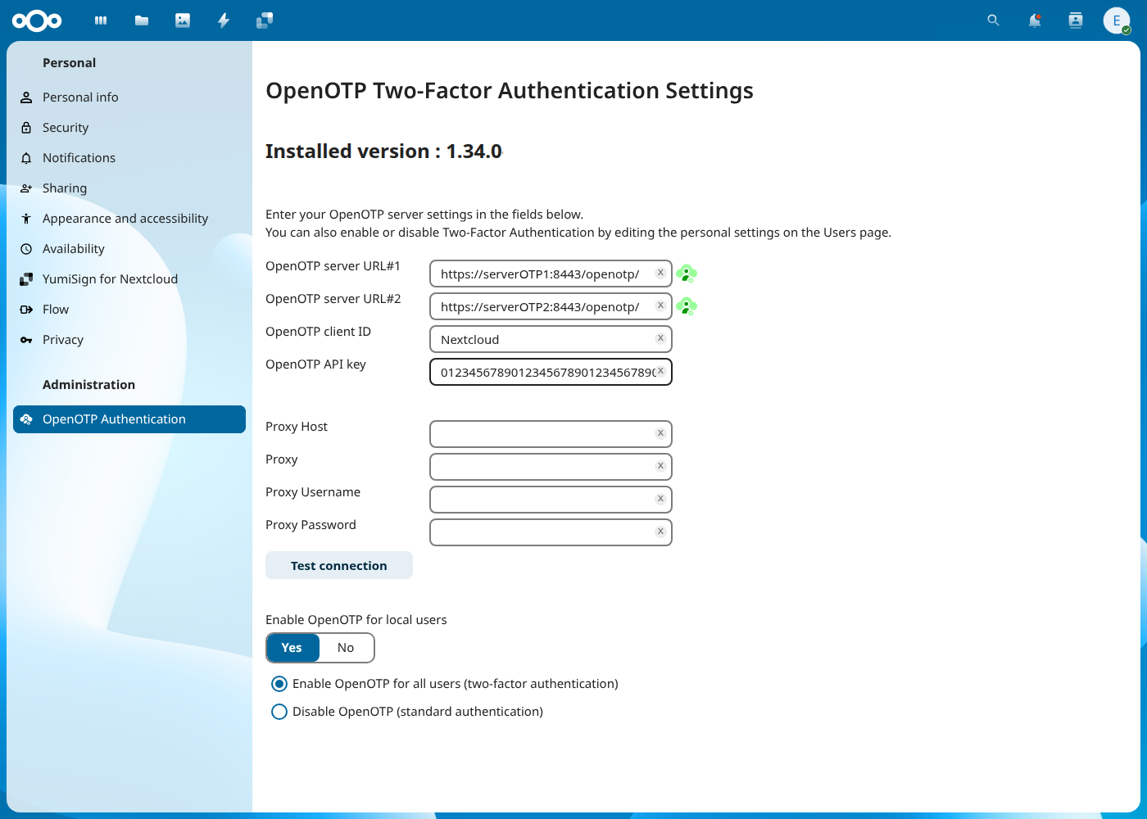Screen dimensions: 1147x819
Task: Clear the Proxy Password field
Action: 660,532
